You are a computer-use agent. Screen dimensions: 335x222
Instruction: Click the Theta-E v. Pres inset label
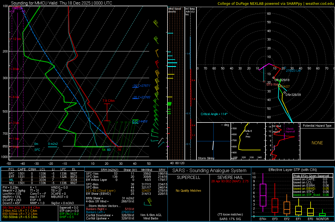tap(248, 134)
